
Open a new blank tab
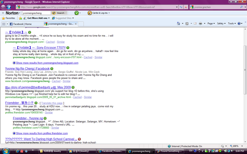tap(81, 24)
